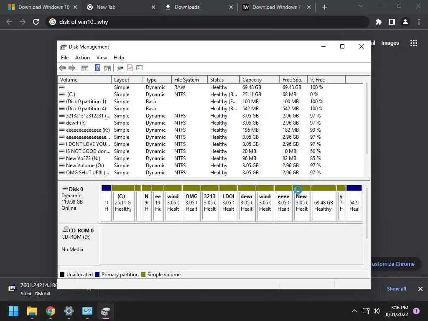Select (Disk 0 partition 4) row
The width and height of the screenshot is (428, 321).
[210, 109]
